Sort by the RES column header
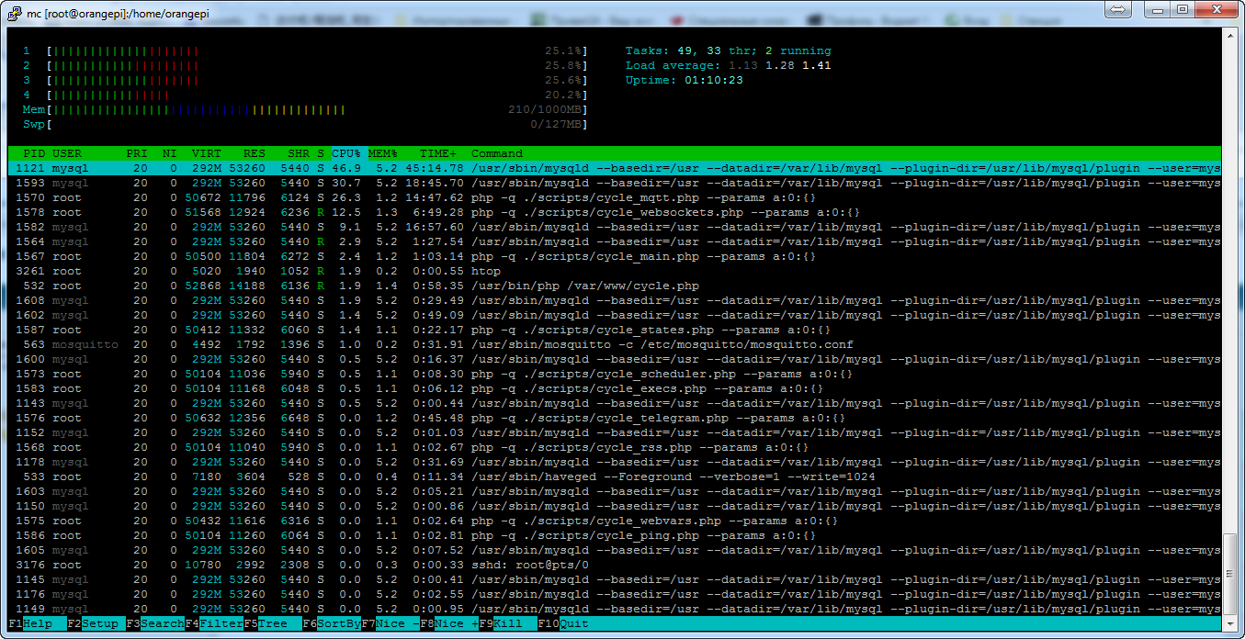 pyautogui.click(x=255, y=153)
